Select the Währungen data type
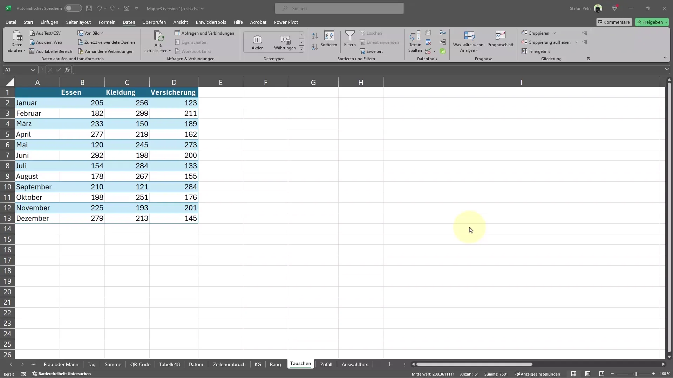673x378 pixels. [x=285, y=42]
